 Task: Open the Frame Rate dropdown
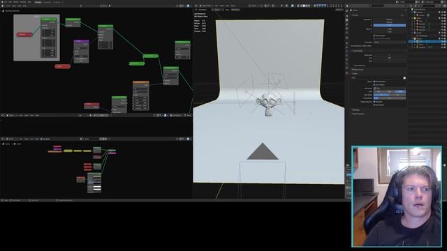coord(390,42)
